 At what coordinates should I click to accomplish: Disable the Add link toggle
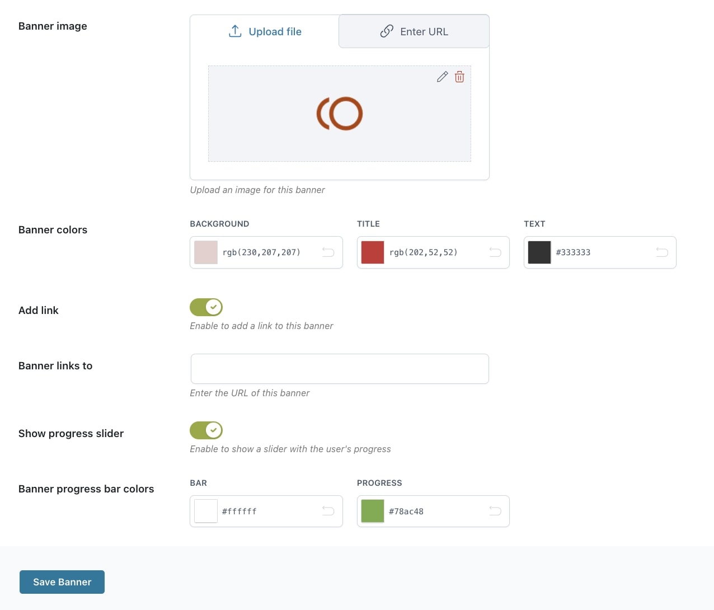coord(206,307)
